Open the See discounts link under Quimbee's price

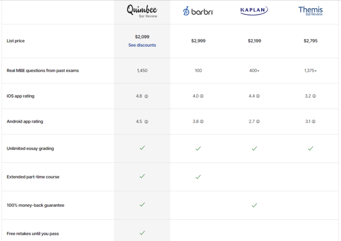click(x=142, y=45)
